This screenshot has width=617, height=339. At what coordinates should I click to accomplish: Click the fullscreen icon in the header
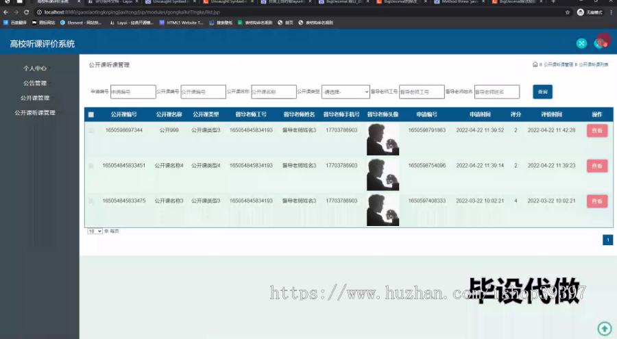[x=581, y=43]
